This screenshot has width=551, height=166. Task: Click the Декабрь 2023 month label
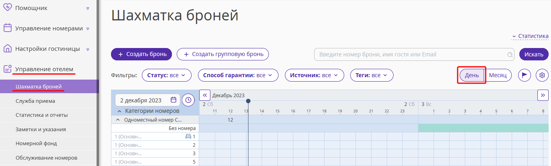228,95
